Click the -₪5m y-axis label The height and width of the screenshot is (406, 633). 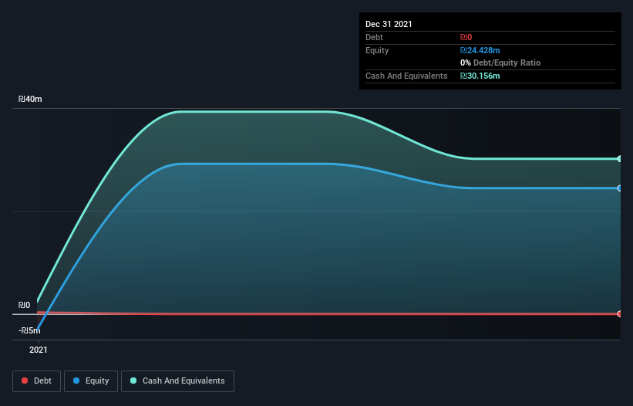click(x=29, y=330)
